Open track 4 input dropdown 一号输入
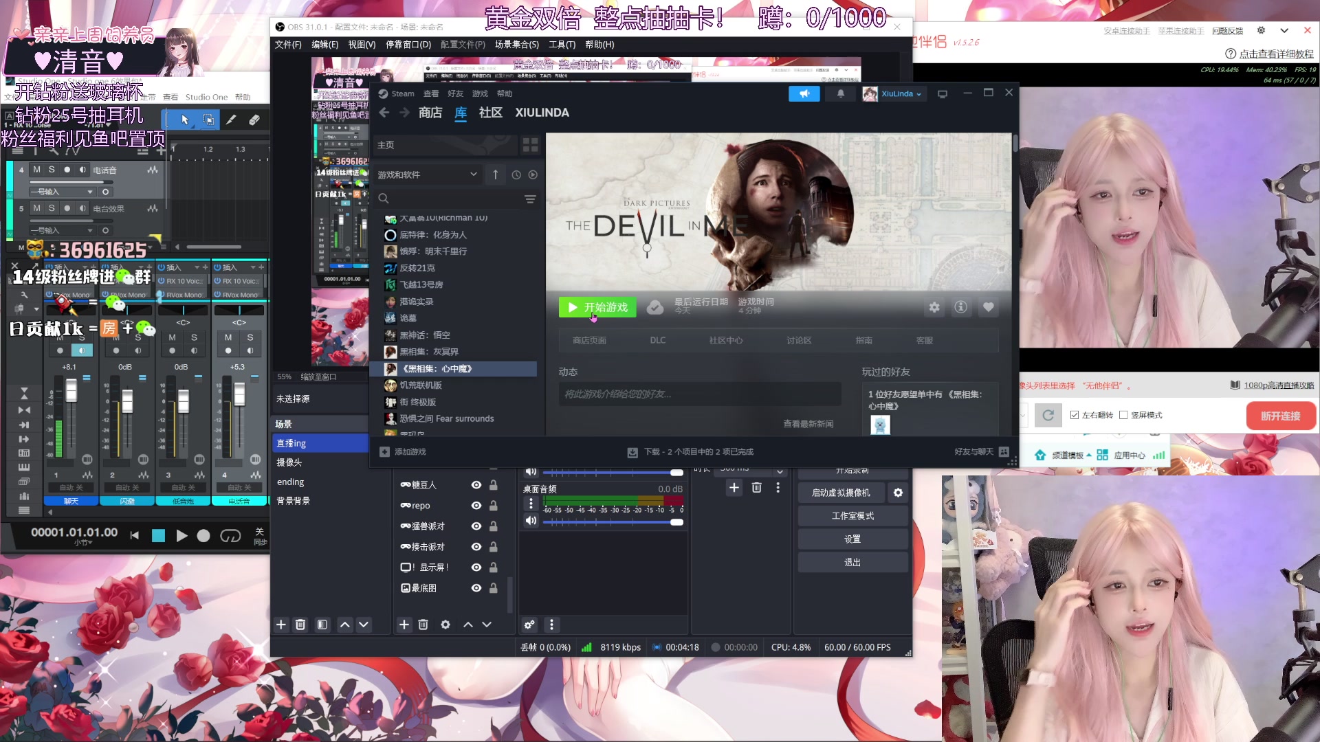 [x=61, y=192]
